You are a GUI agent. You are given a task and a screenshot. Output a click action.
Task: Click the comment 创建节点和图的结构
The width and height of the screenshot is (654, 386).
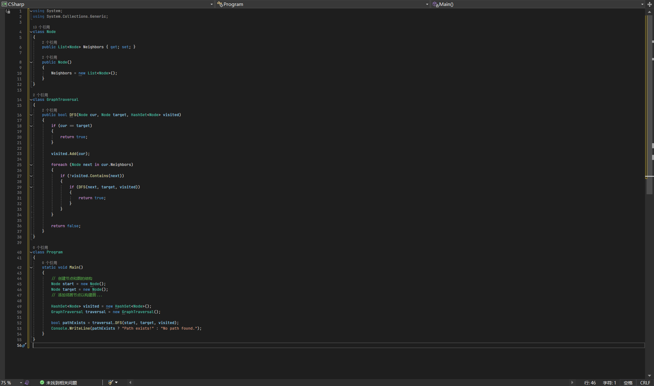pos(75,279)
